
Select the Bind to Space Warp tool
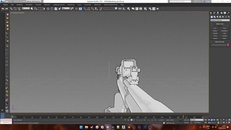pyautogui.click(x=19, y=9)
